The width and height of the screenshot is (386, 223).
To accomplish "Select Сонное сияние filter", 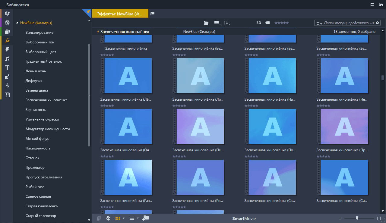I will (x=38, y=196).
